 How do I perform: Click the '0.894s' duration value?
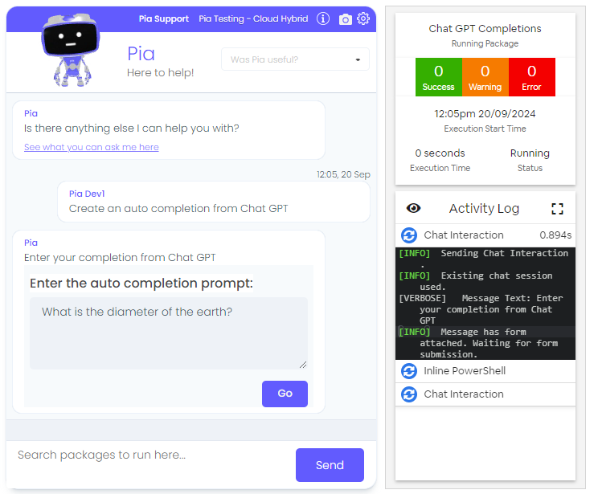pyautogui.click(x=555, y=235)
